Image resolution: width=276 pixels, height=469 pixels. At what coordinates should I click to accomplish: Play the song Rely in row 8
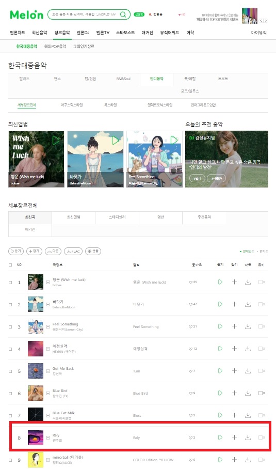(220, 437)
